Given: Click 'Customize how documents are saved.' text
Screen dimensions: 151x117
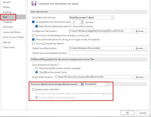Looking at the screenshot, I should [58, 4].
